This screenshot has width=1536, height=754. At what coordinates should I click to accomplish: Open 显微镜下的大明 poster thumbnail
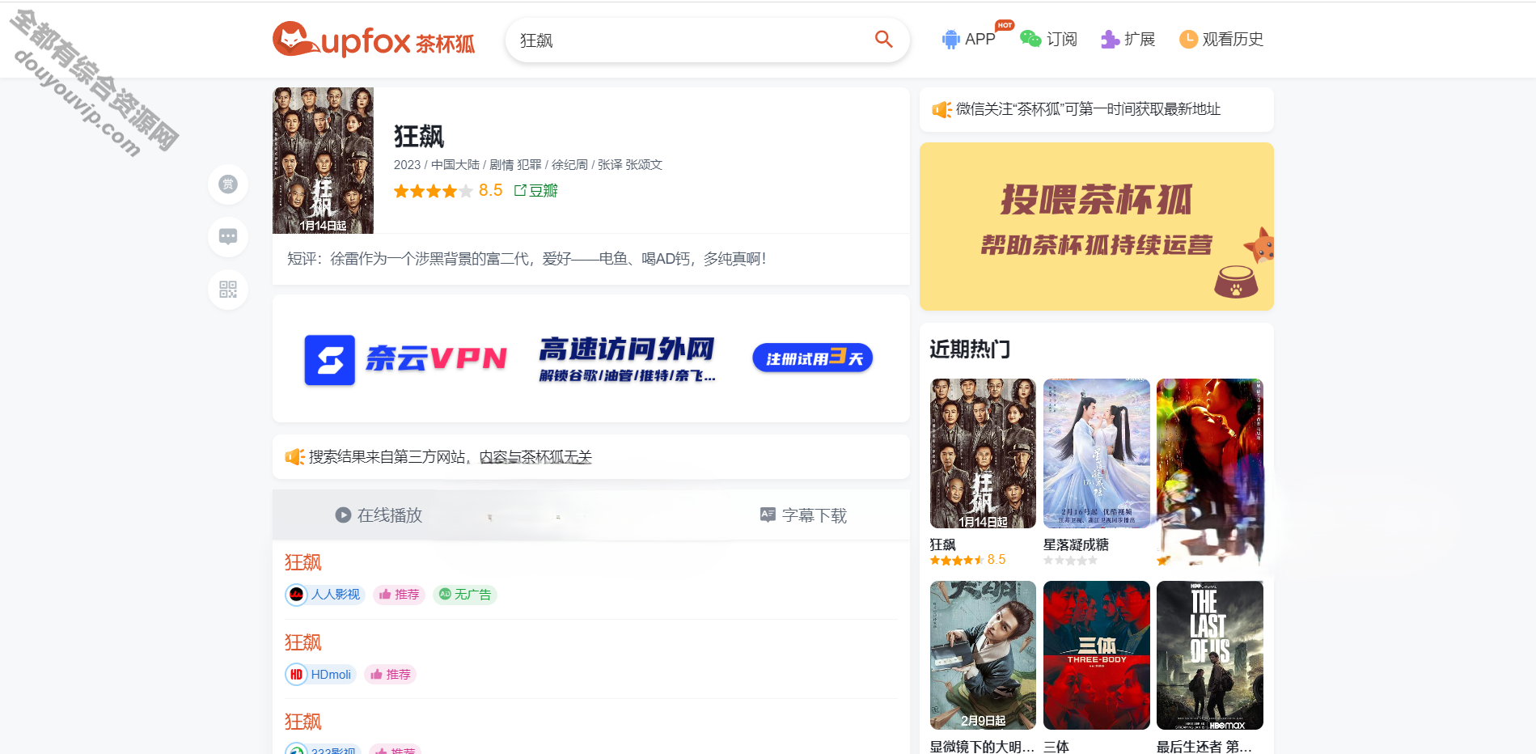983,655
